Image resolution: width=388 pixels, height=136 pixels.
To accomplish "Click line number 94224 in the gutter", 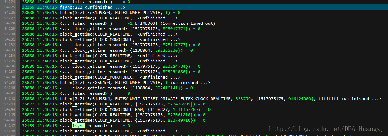I will [10, 2].
